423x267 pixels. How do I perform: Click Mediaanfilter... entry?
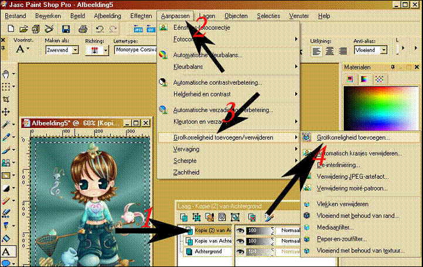(335, 227)
